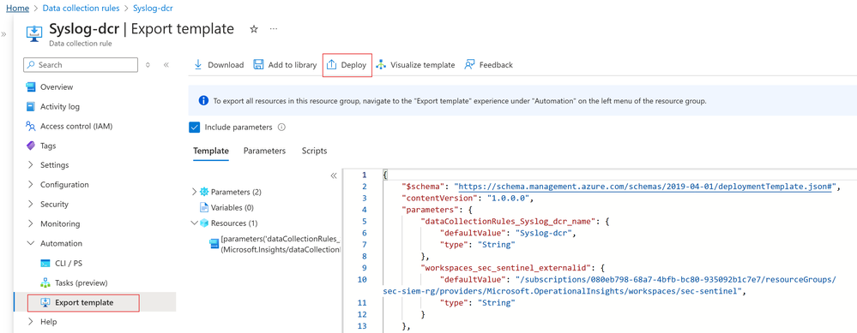The width and height of the screenshot is (857, 333).
Task: Collapse the Automation section
Action: pyautogui.click(x=31, y=244)
